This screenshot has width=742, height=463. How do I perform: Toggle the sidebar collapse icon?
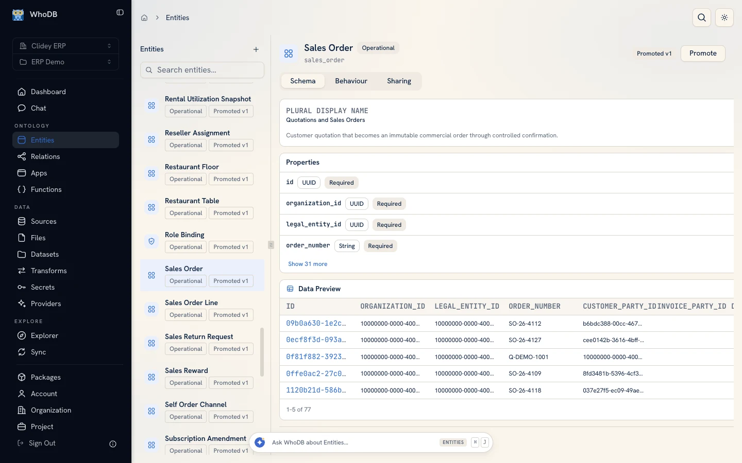[x=120, y=12]
